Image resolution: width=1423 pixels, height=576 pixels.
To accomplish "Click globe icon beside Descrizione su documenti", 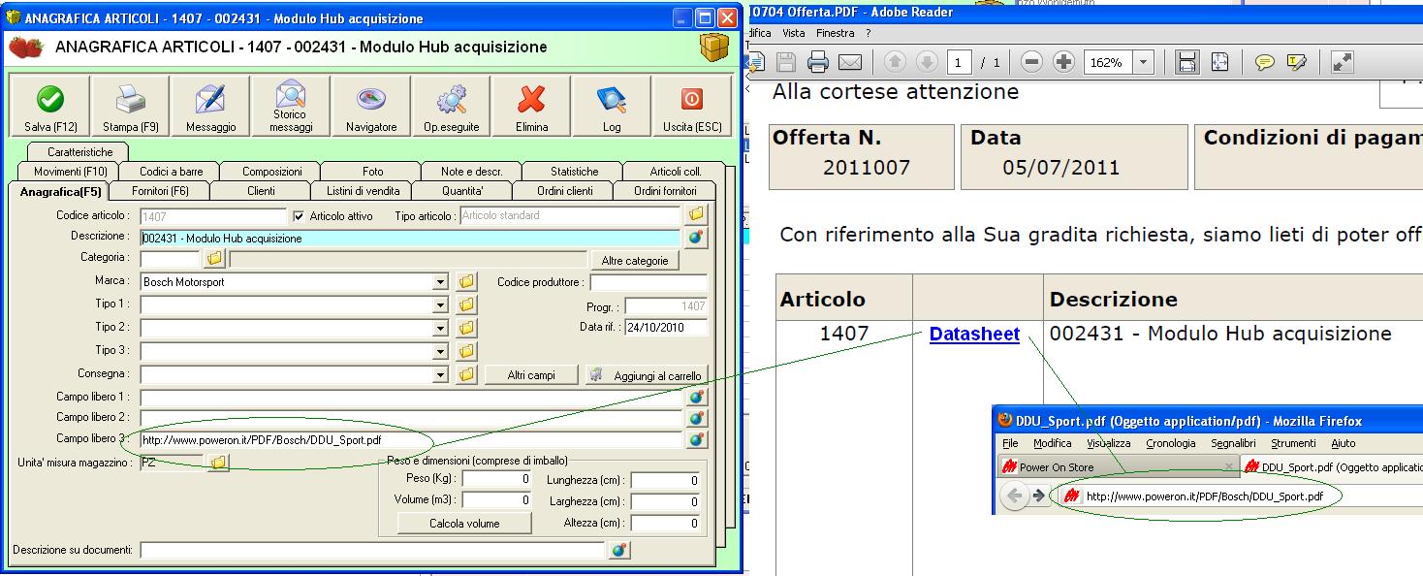I will click(x=618, y=550).
